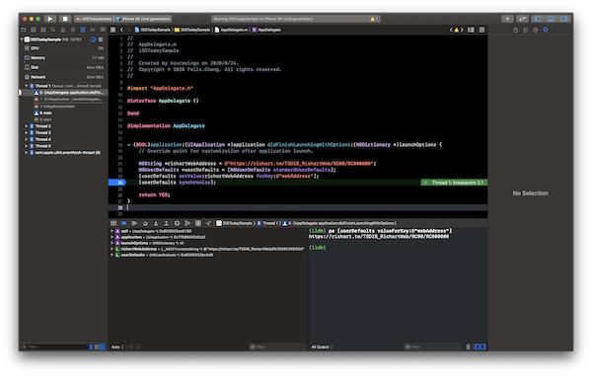Jump to next issue arrow
The width and height of the screenshot is (592, 376).
pos(462,30)
